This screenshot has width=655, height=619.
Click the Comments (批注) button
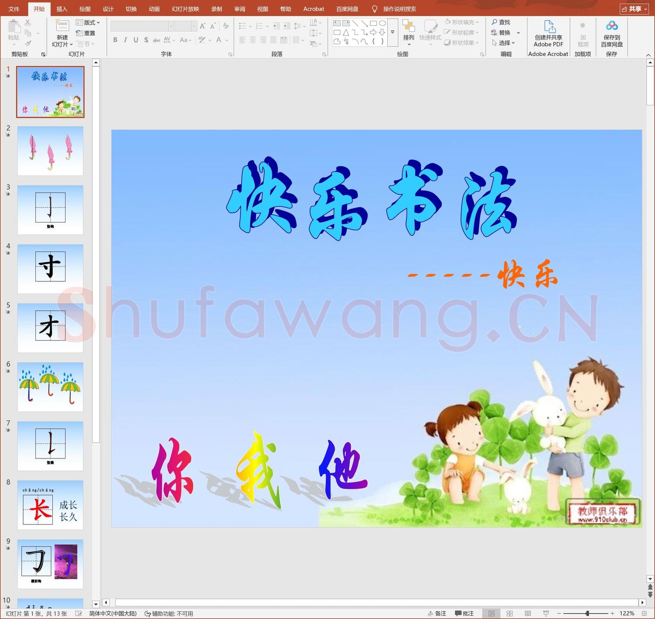[465, 613]
